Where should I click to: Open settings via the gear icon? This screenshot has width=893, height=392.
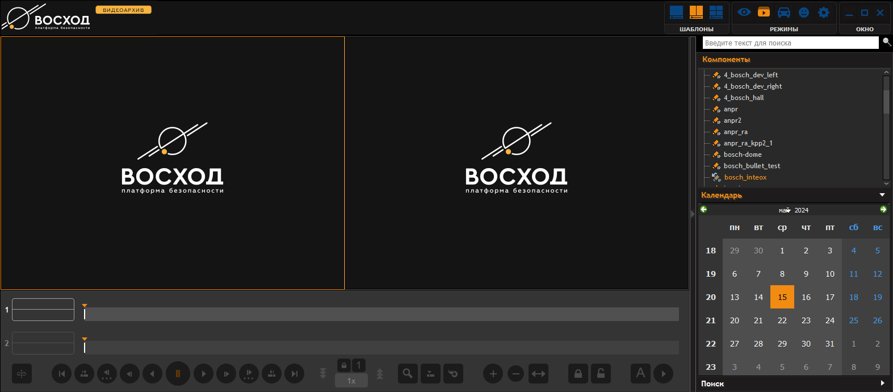824,12
